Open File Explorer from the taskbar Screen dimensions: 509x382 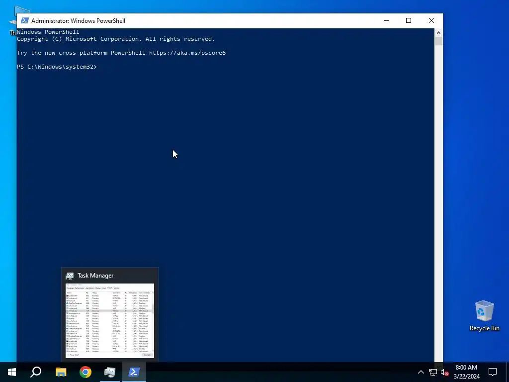pos(61,372)
